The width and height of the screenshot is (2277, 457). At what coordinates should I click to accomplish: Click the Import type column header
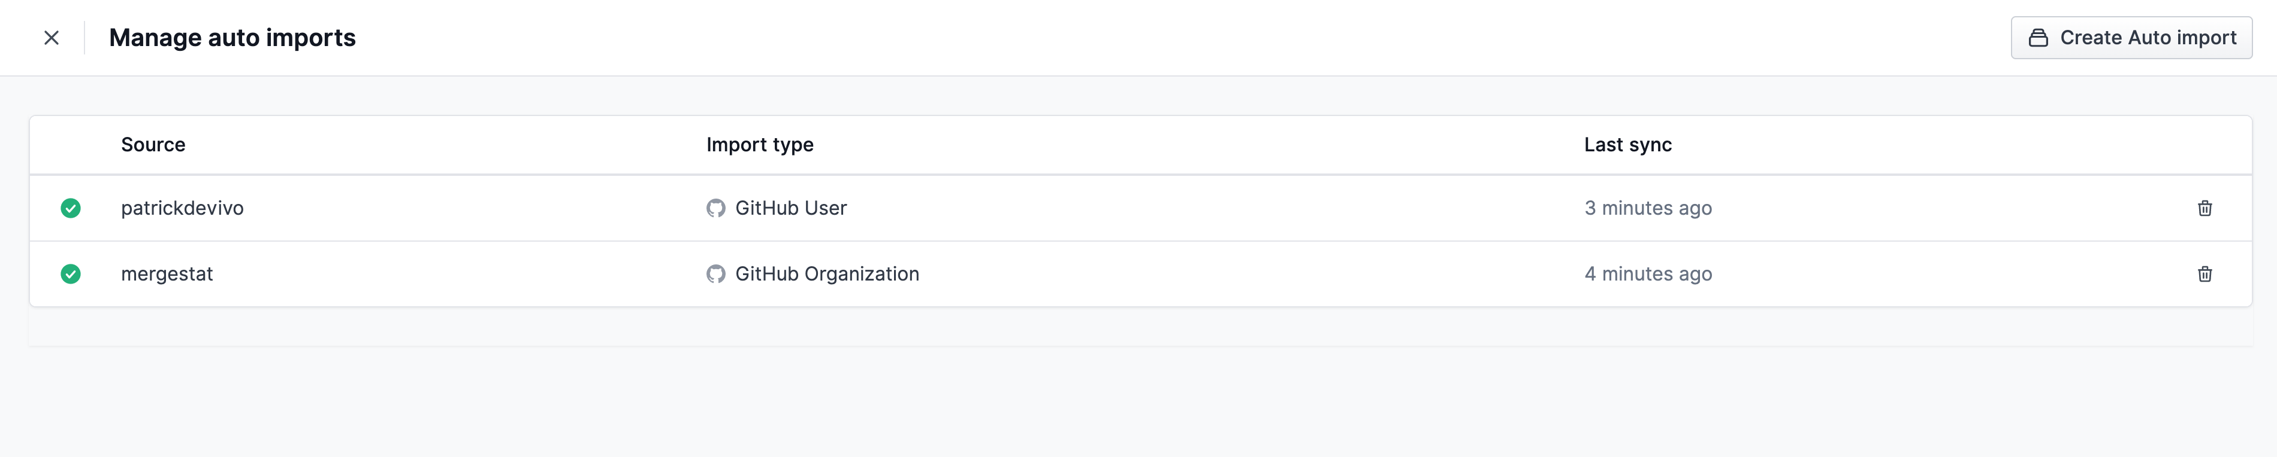[x=759, y=144]
